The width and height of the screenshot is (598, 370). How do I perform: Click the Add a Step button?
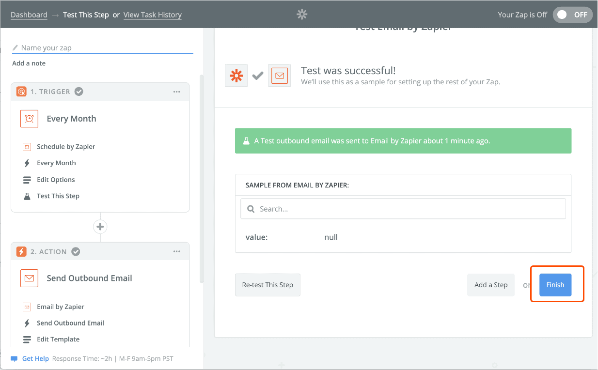[x=490, y=285]
